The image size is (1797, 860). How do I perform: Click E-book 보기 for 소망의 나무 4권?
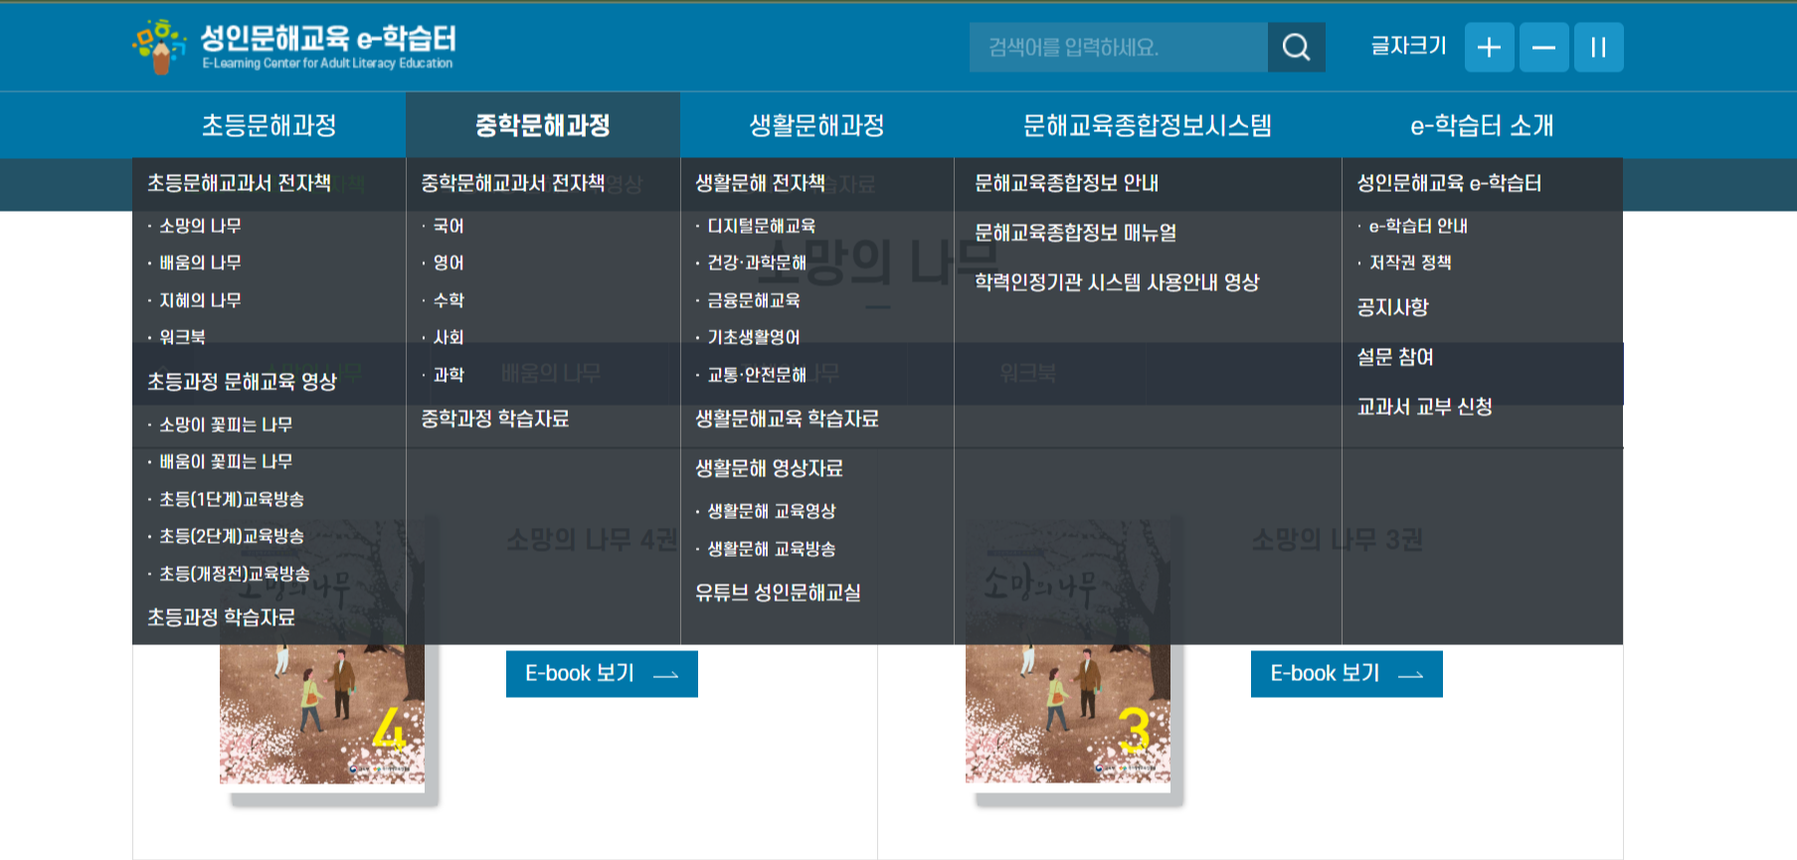coord(602,674)
